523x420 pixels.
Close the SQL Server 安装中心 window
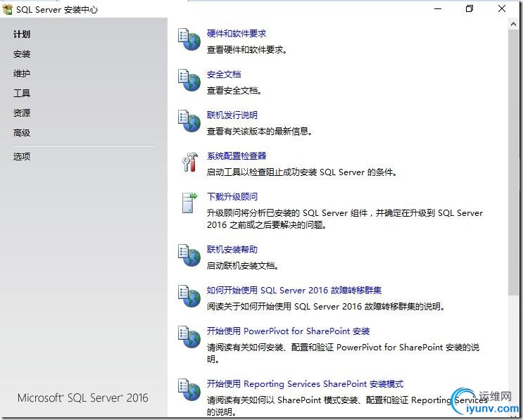point(502,9)
